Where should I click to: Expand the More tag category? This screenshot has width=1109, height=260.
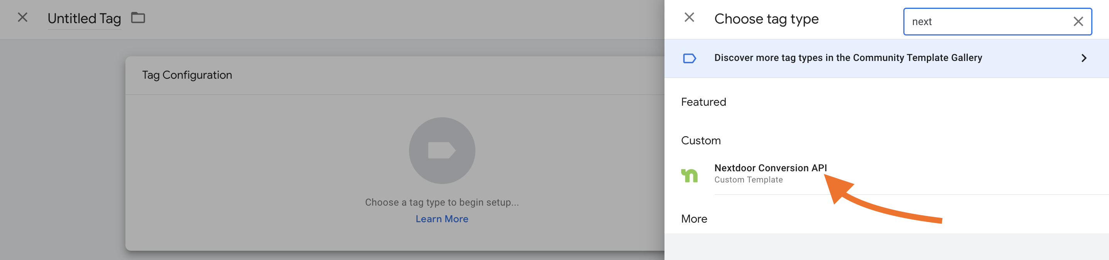(695, 219)
